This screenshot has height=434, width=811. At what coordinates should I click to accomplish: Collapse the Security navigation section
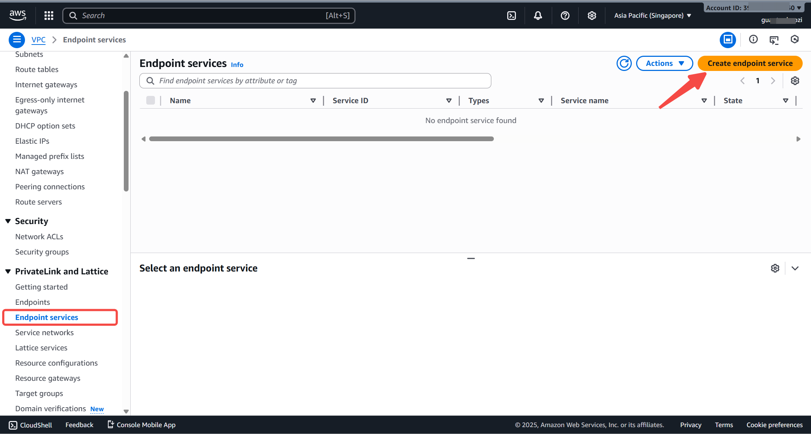point(8,221)
